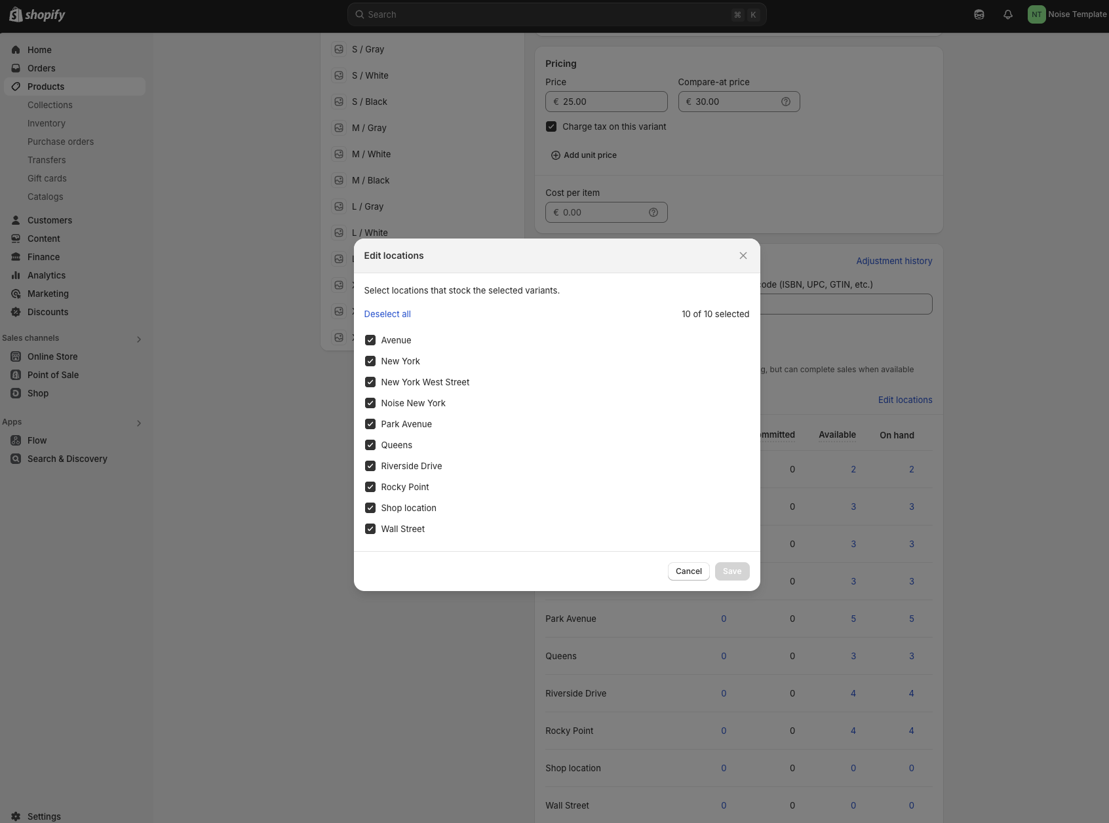This screenshot has height=823, width=1109.
Task: Open the Flow app icon under Apps
Action: pyautogui.click(x=15, y=440)
